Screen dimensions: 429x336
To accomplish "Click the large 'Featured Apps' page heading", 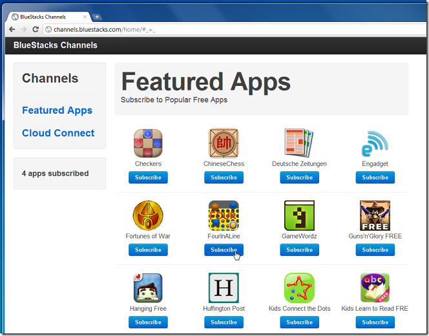I will click(205, 82).
